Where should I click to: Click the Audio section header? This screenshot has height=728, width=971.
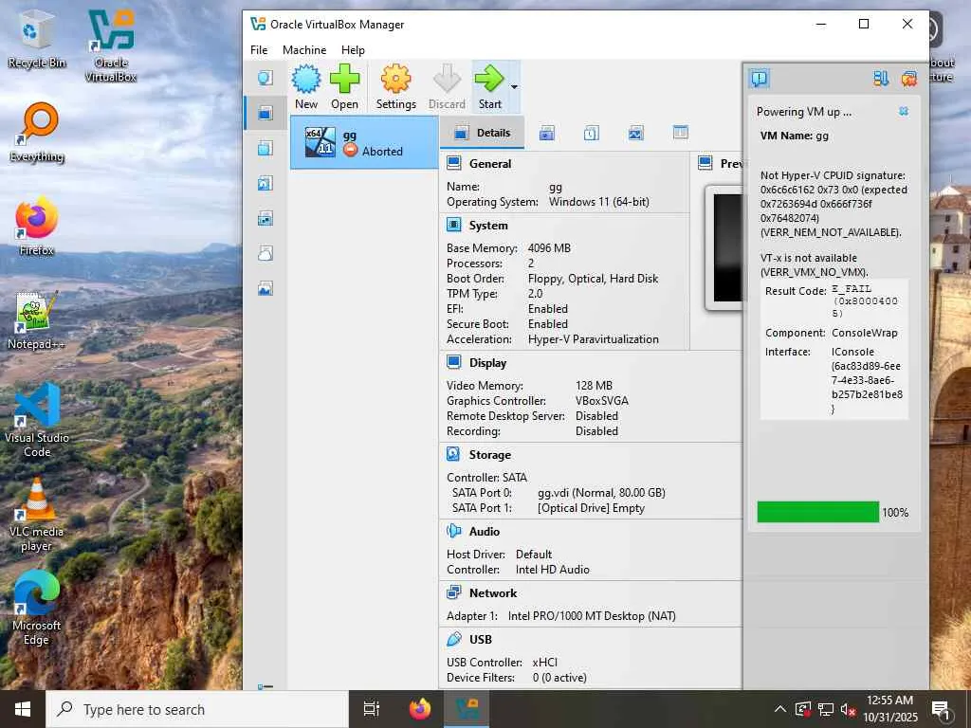[x=485, y=531]
